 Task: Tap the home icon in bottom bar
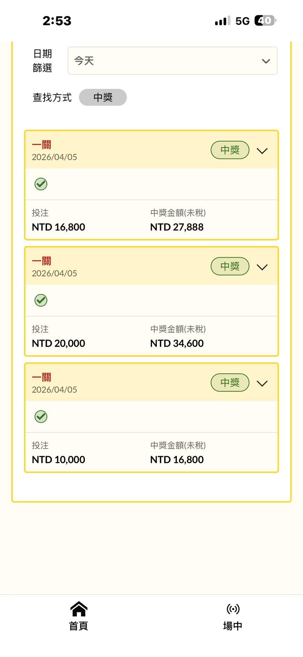pos(79,609)
